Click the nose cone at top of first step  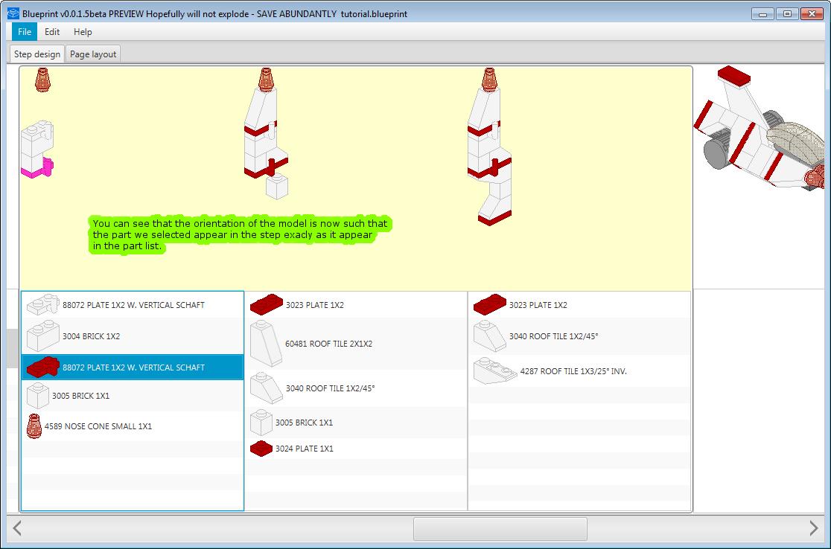click(42, 80)
